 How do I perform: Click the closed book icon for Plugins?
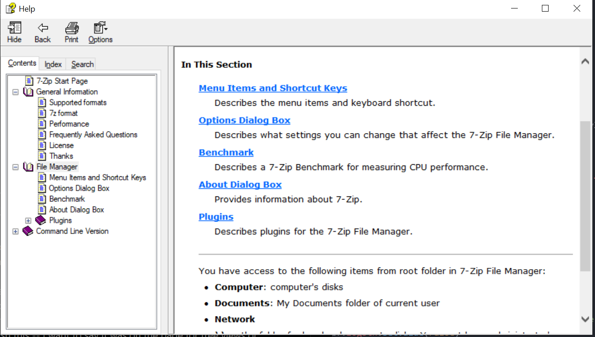[41, 221]
